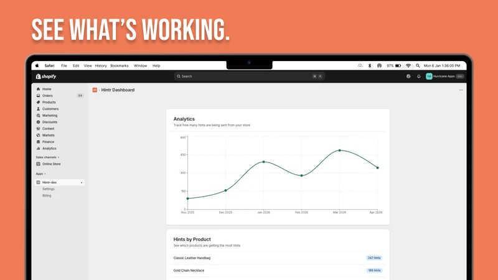This screenshot has height=280, width=498.
Task: Select Hintr-dev app in sidebar
Action: 59,182
